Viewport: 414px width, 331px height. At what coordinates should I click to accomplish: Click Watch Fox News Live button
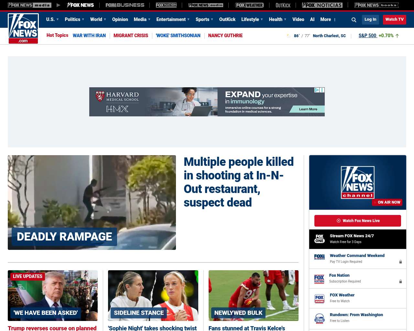click(358, 221)
